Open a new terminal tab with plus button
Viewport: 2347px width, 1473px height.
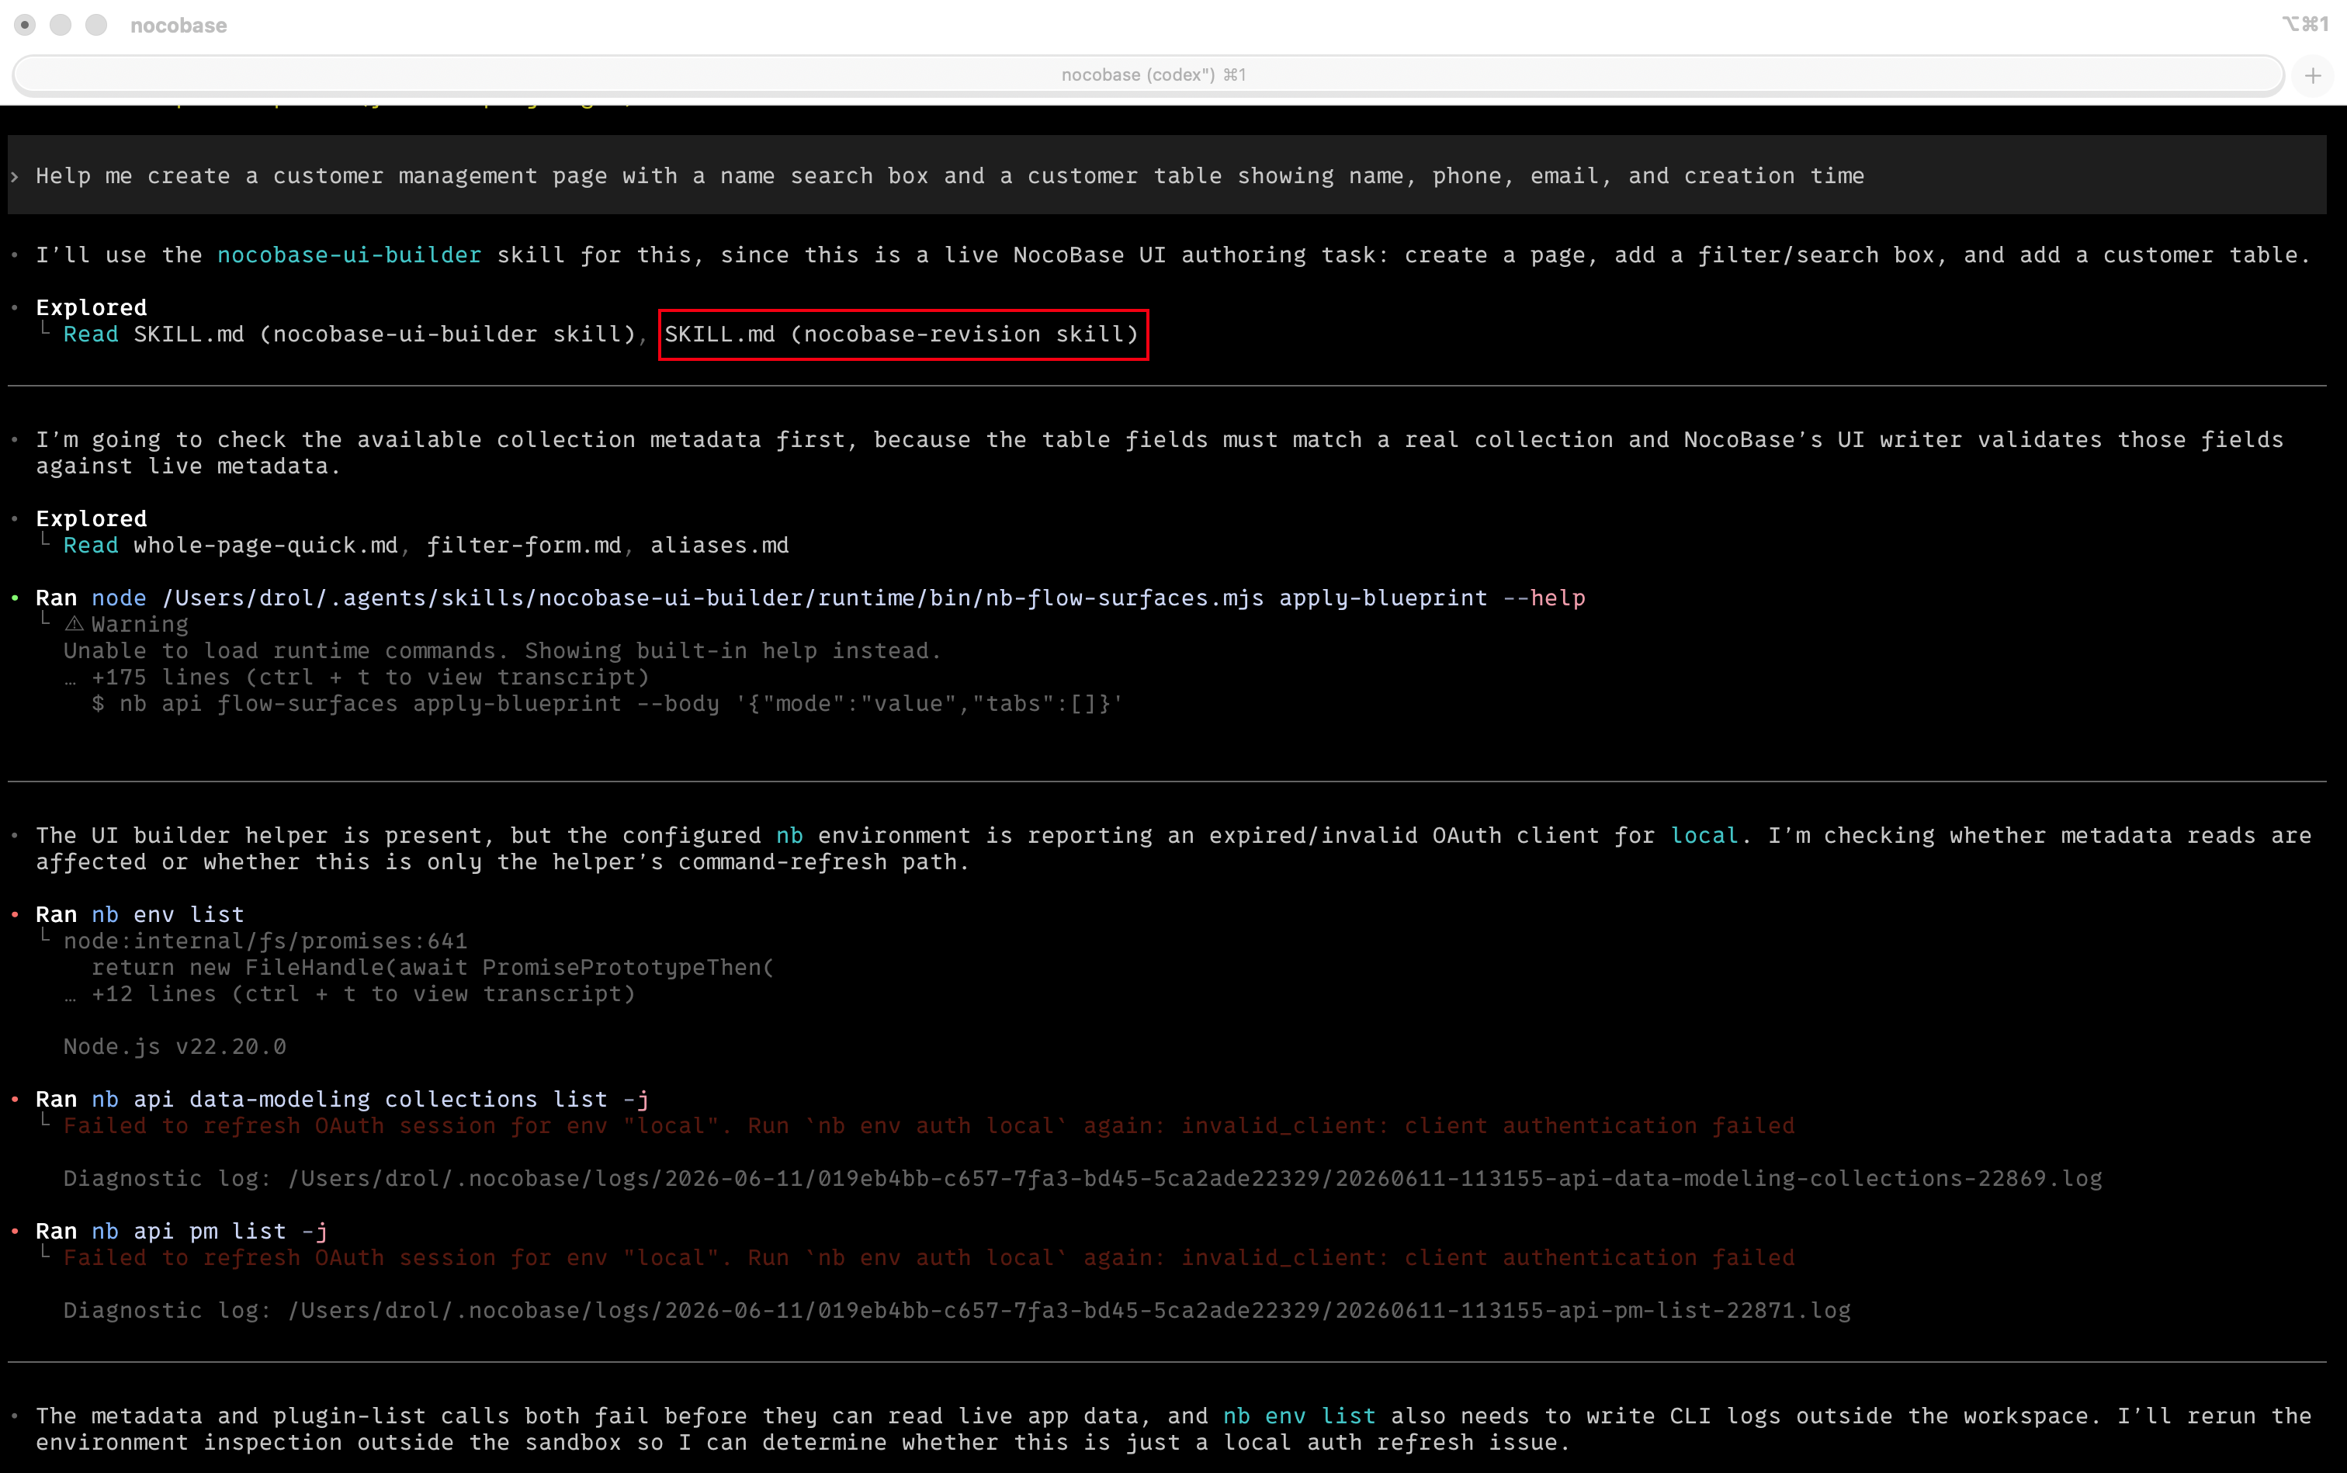2313,75
